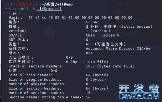Click the underlined elfDemo.rel filename
Image resolution: width=162 pixels, height=102 pixels.
coord(49,9)
